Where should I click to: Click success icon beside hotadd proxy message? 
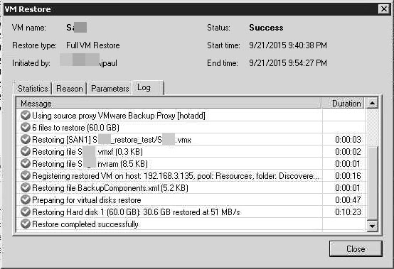pyautogui.click(x=26, y=115)
